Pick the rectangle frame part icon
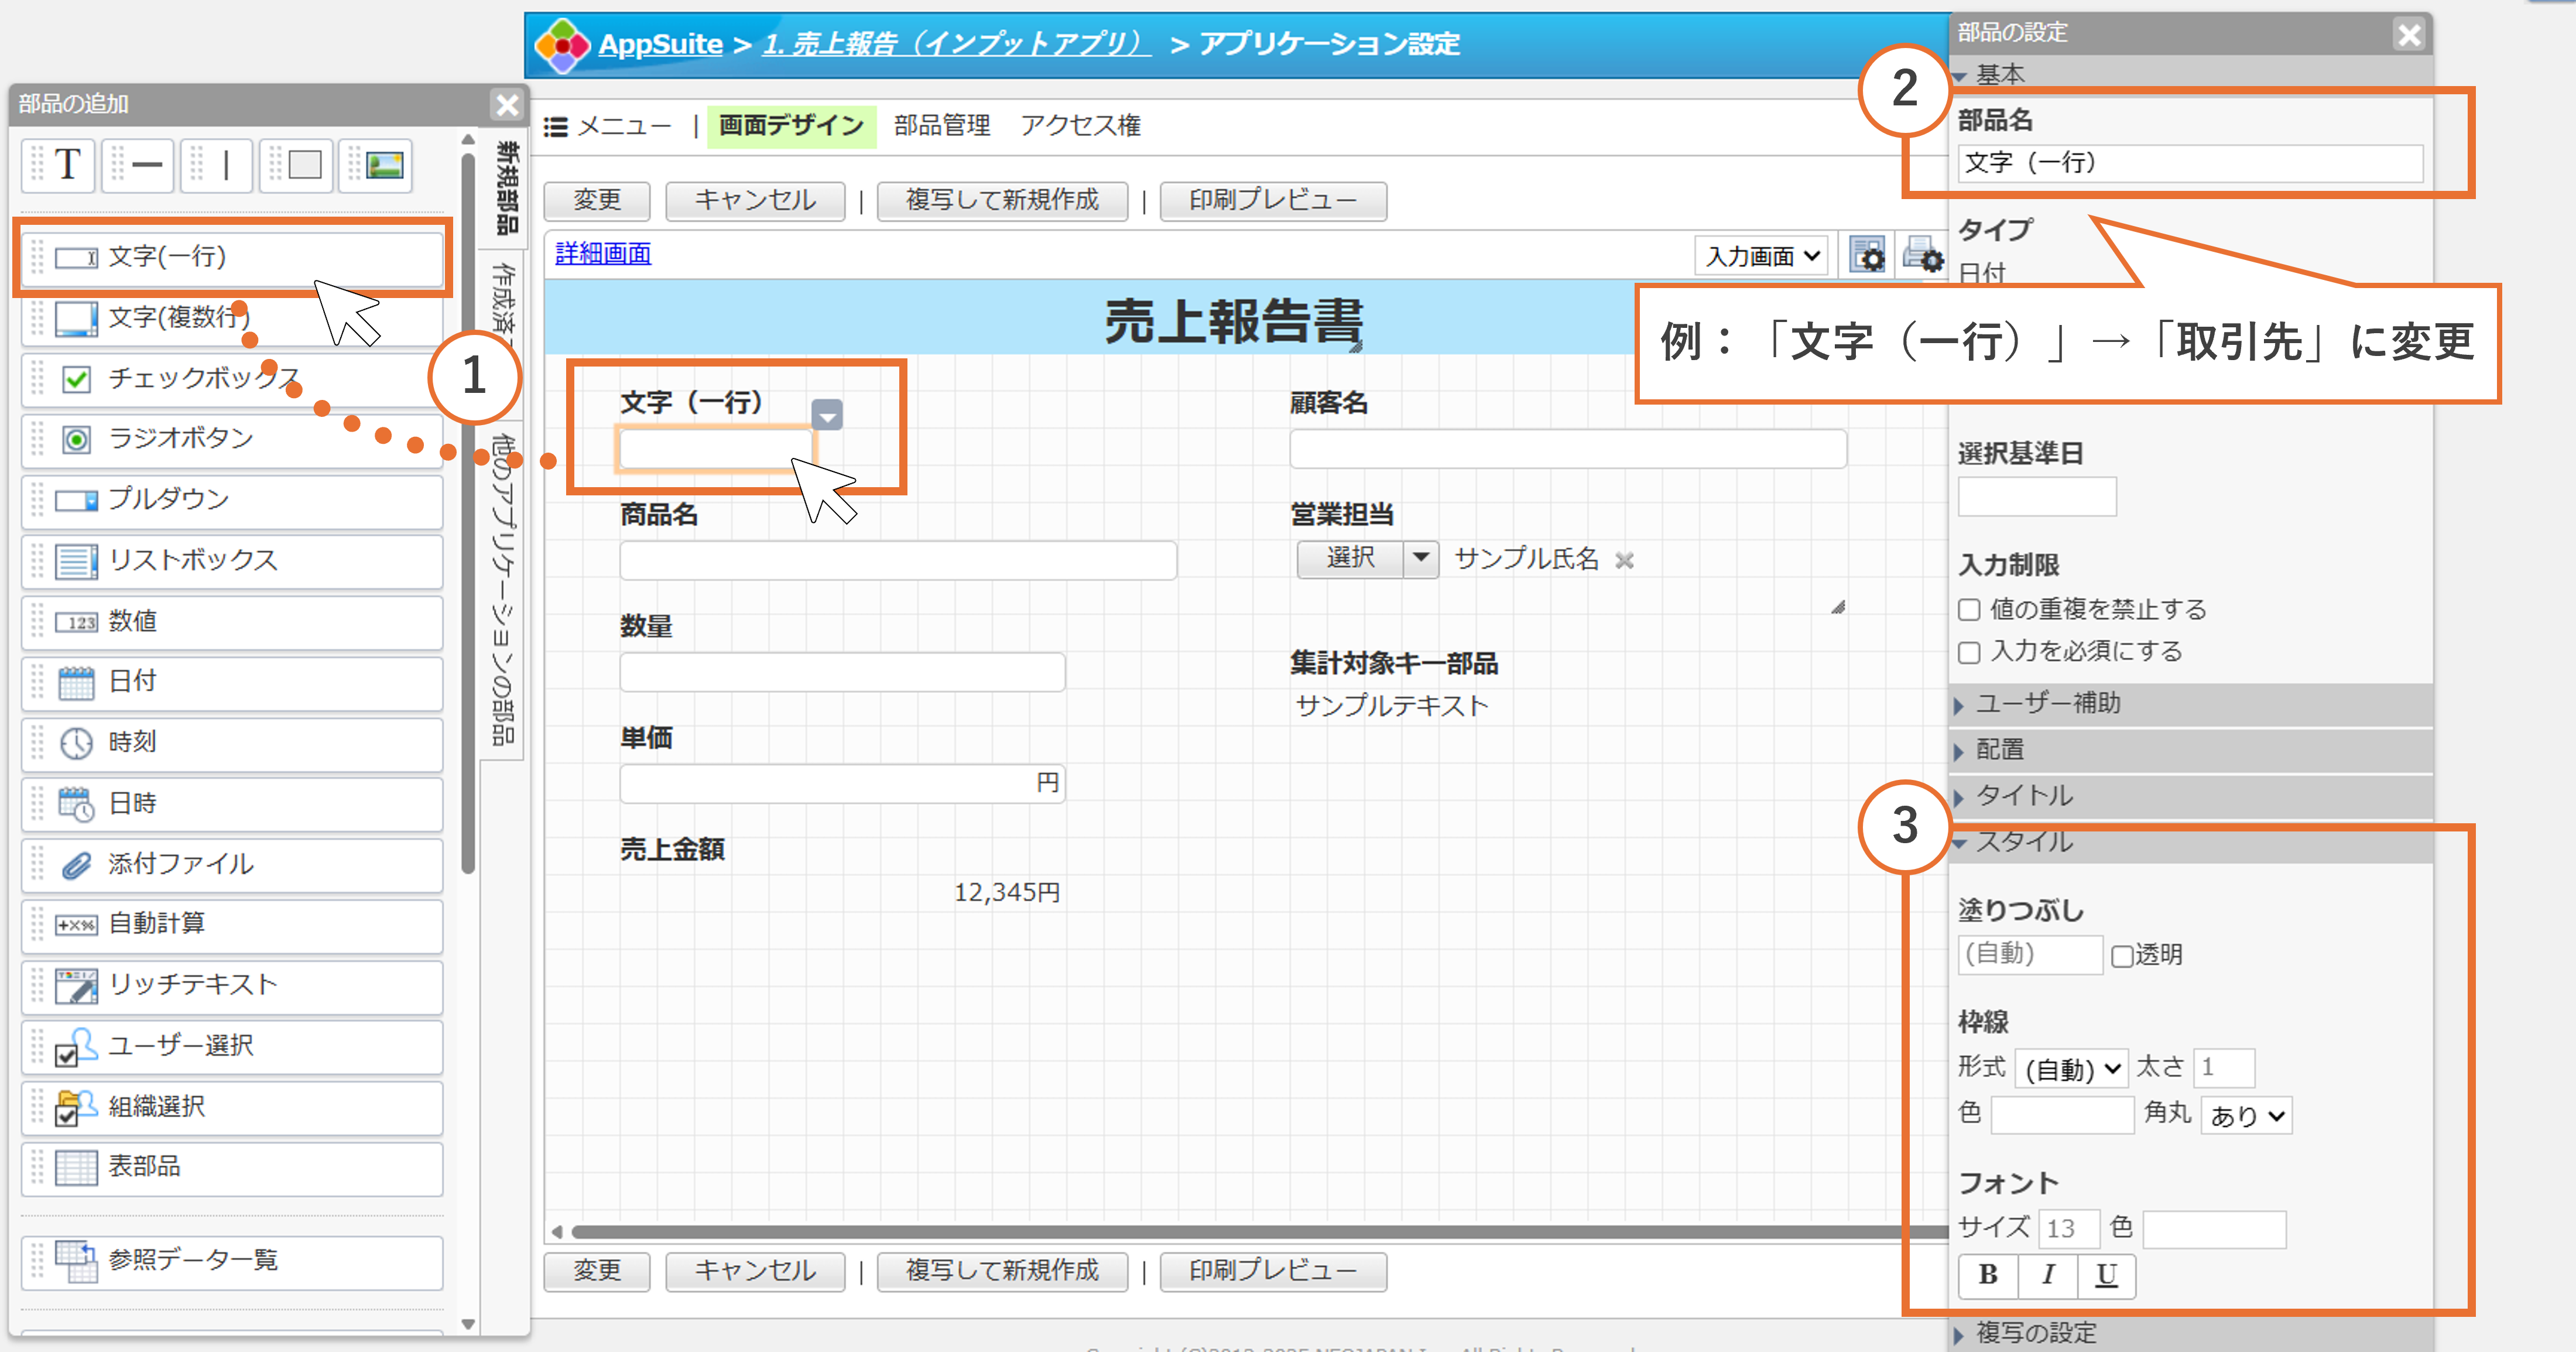 [x=304, y=164]
